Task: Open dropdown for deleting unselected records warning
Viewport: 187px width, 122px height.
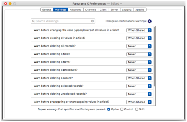Action: (x=139, y=94)
